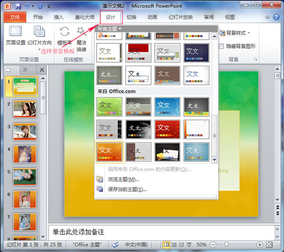
Task: Open the Customize Quick Access Toolbar arrow
Action: [x=49, y=7]
